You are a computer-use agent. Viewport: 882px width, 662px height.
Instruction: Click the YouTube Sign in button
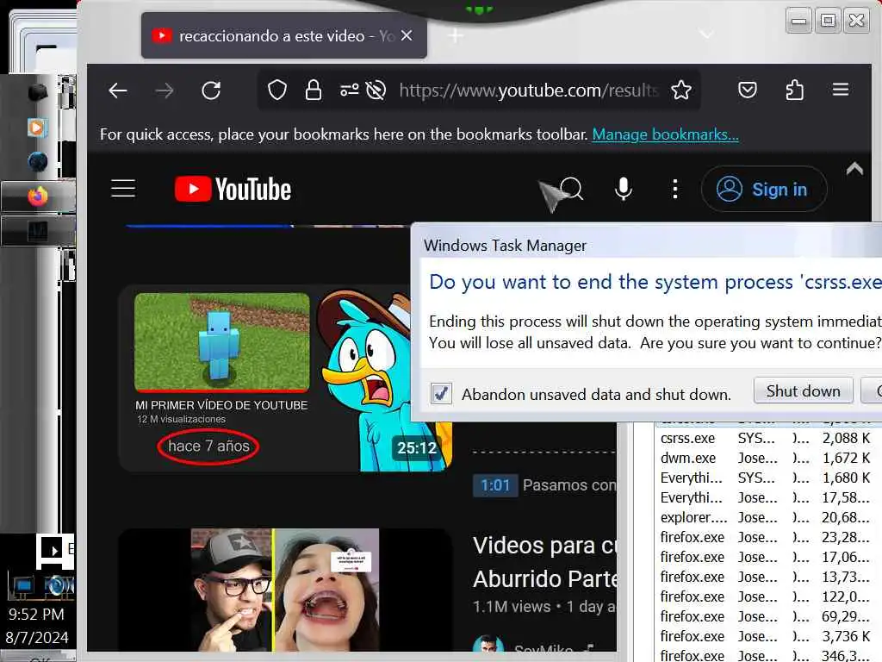(764, 189)
